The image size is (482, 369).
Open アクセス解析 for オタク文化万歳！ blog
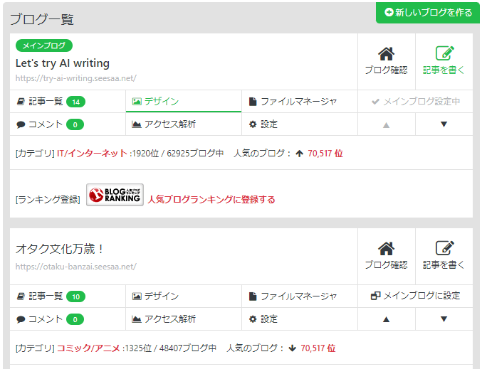coord(164,319)
